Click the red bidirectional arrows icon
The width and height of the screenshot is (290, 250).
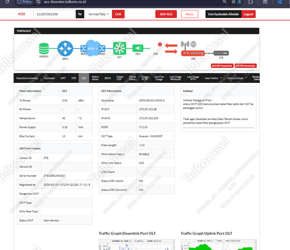tap(171, 49)
